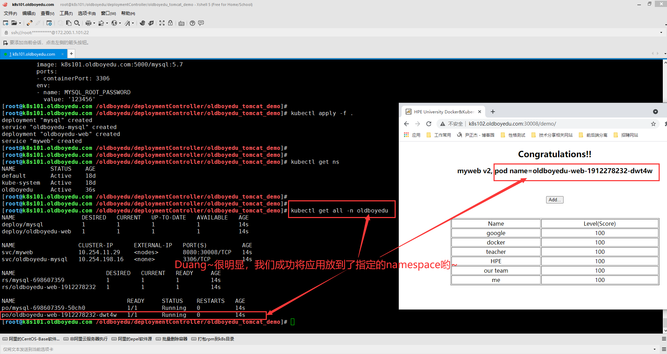Click the 批量删除容器 quick command button
The image size is (667, 354).
pyautogui.click(x=172, y=339)
